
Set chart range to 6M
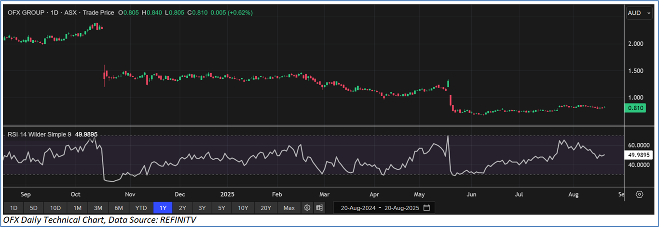(119, 208)
